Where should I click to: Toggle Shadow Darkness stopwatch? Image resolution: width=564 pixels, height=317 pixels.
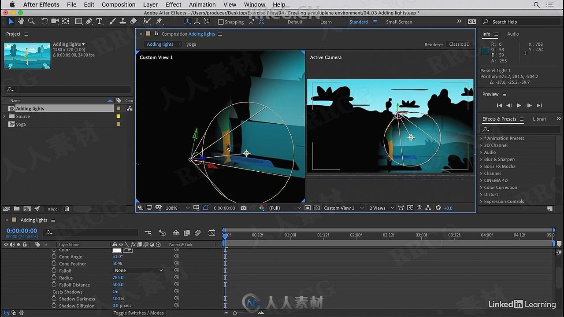[54, 299]
